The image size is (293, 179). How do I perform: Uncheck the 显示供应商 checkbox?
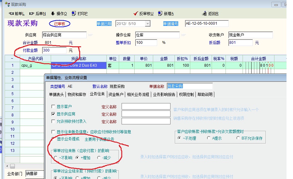54,114
